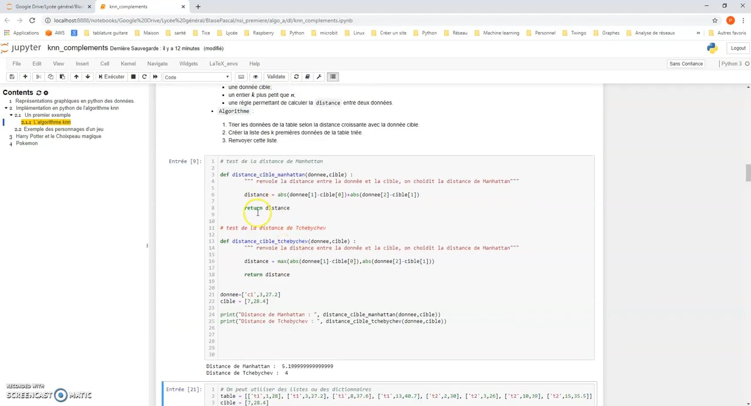751x406 pixels.
Task: Bookmark this page with the star icon
Action: click(715, 20)
